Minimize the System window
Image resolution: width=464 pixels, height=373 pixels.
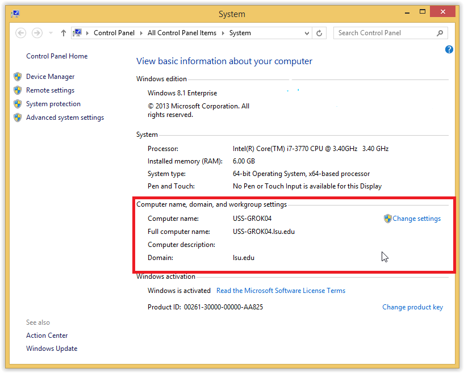[x=407, y=12]
